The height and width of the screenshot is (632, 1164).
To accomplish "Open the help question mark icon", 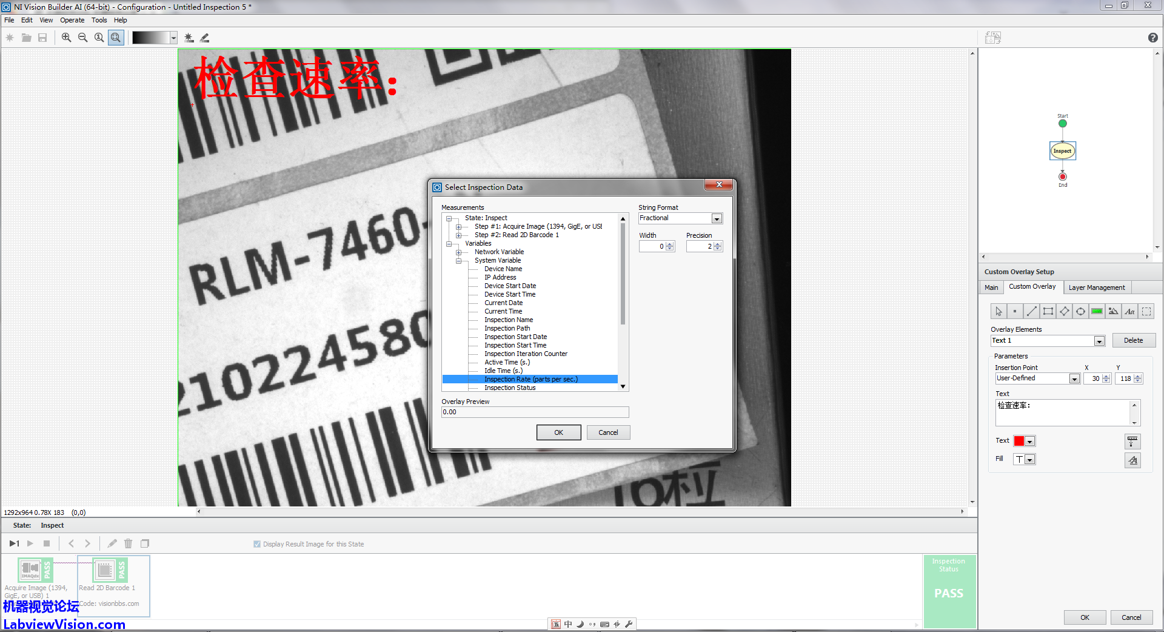I will tap(1152, 38).
